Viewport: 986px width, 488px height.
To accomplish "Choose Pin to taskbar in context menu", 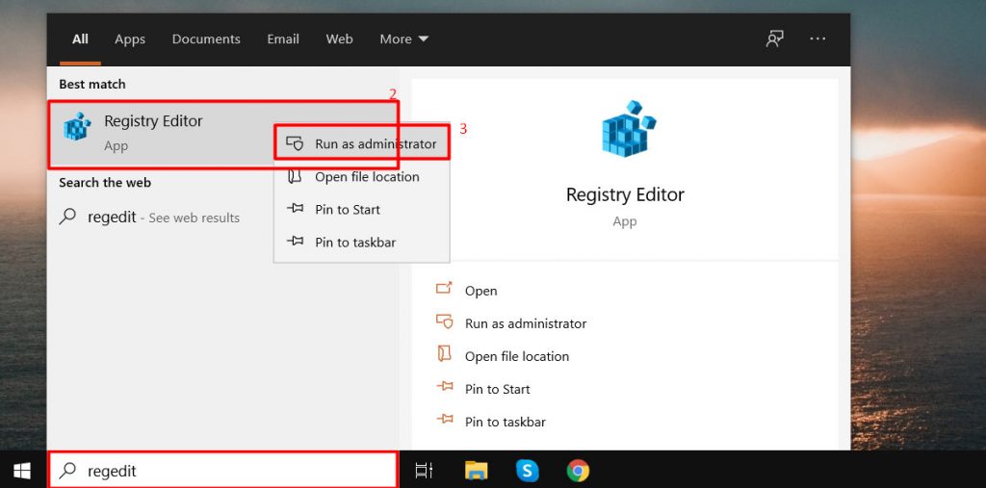I will coord(354,243).
